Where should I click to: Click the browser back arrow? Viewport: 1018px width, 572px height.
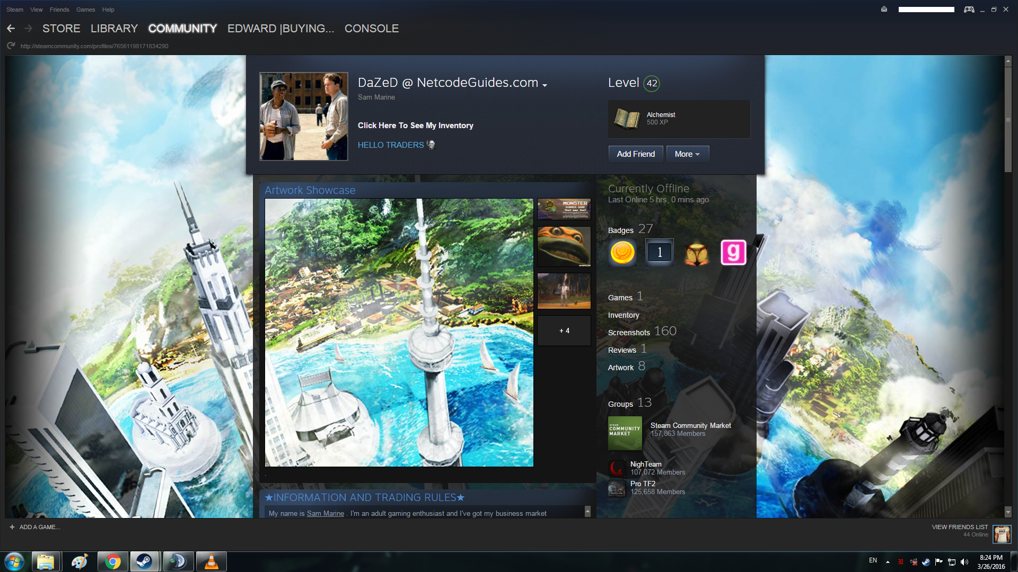11,29
